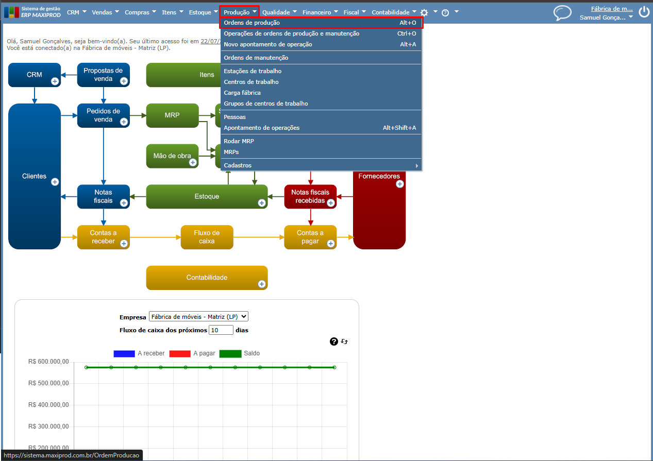Click the Fluxo de caixa block
653x461 pixels.
click(x=207, y=237)
